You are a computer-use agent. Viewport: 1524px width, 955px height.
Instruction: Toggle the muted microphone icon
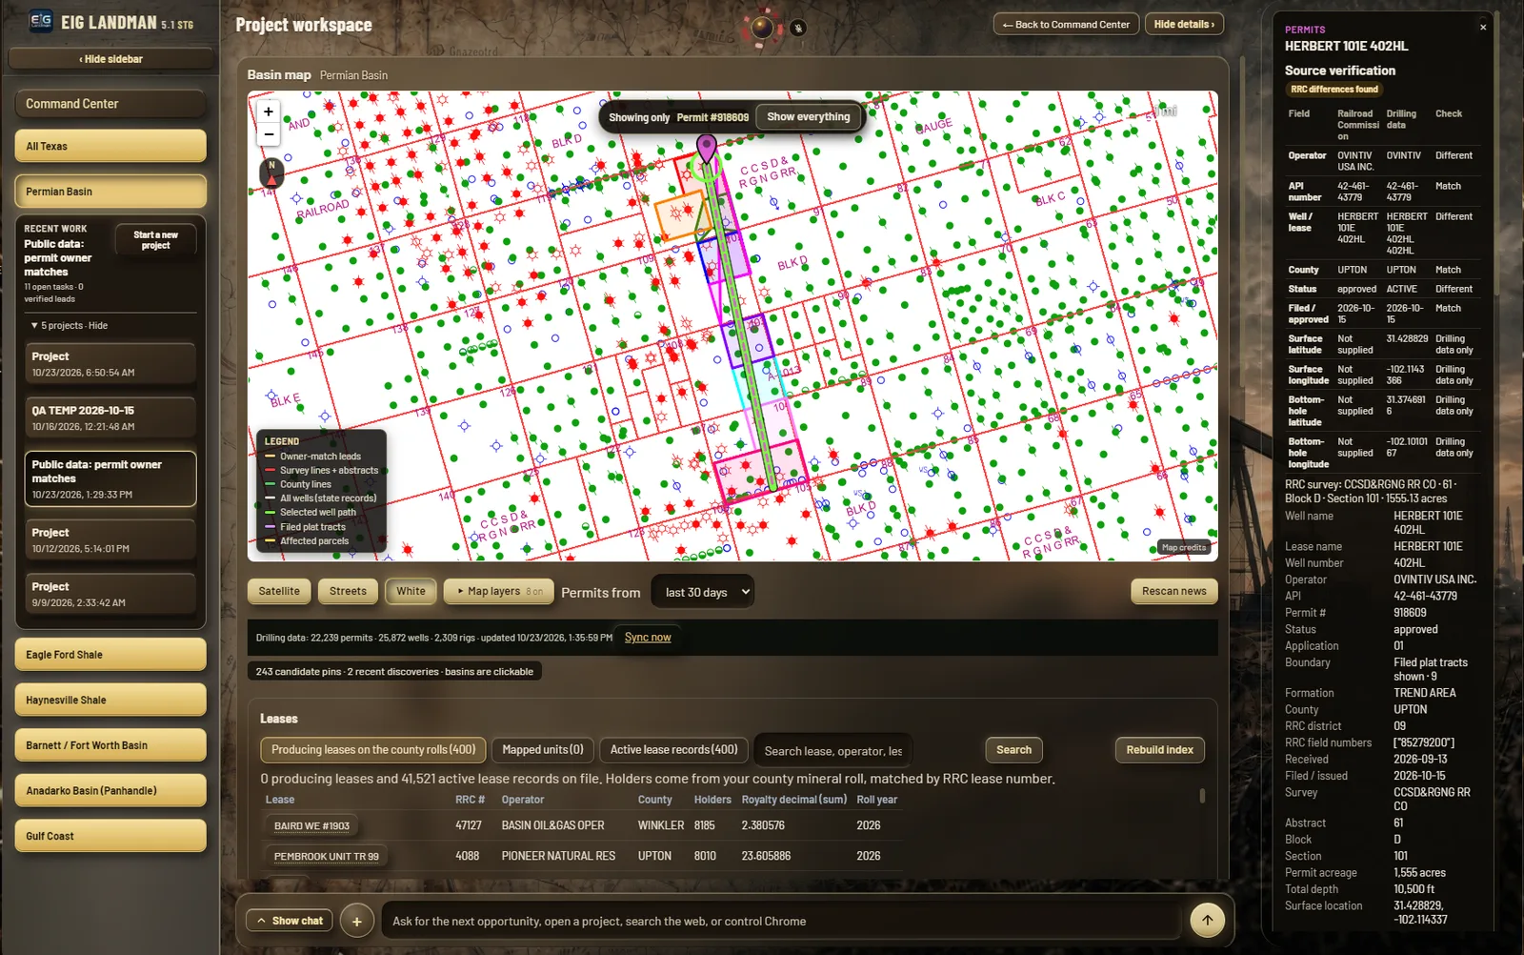point(798,28)
